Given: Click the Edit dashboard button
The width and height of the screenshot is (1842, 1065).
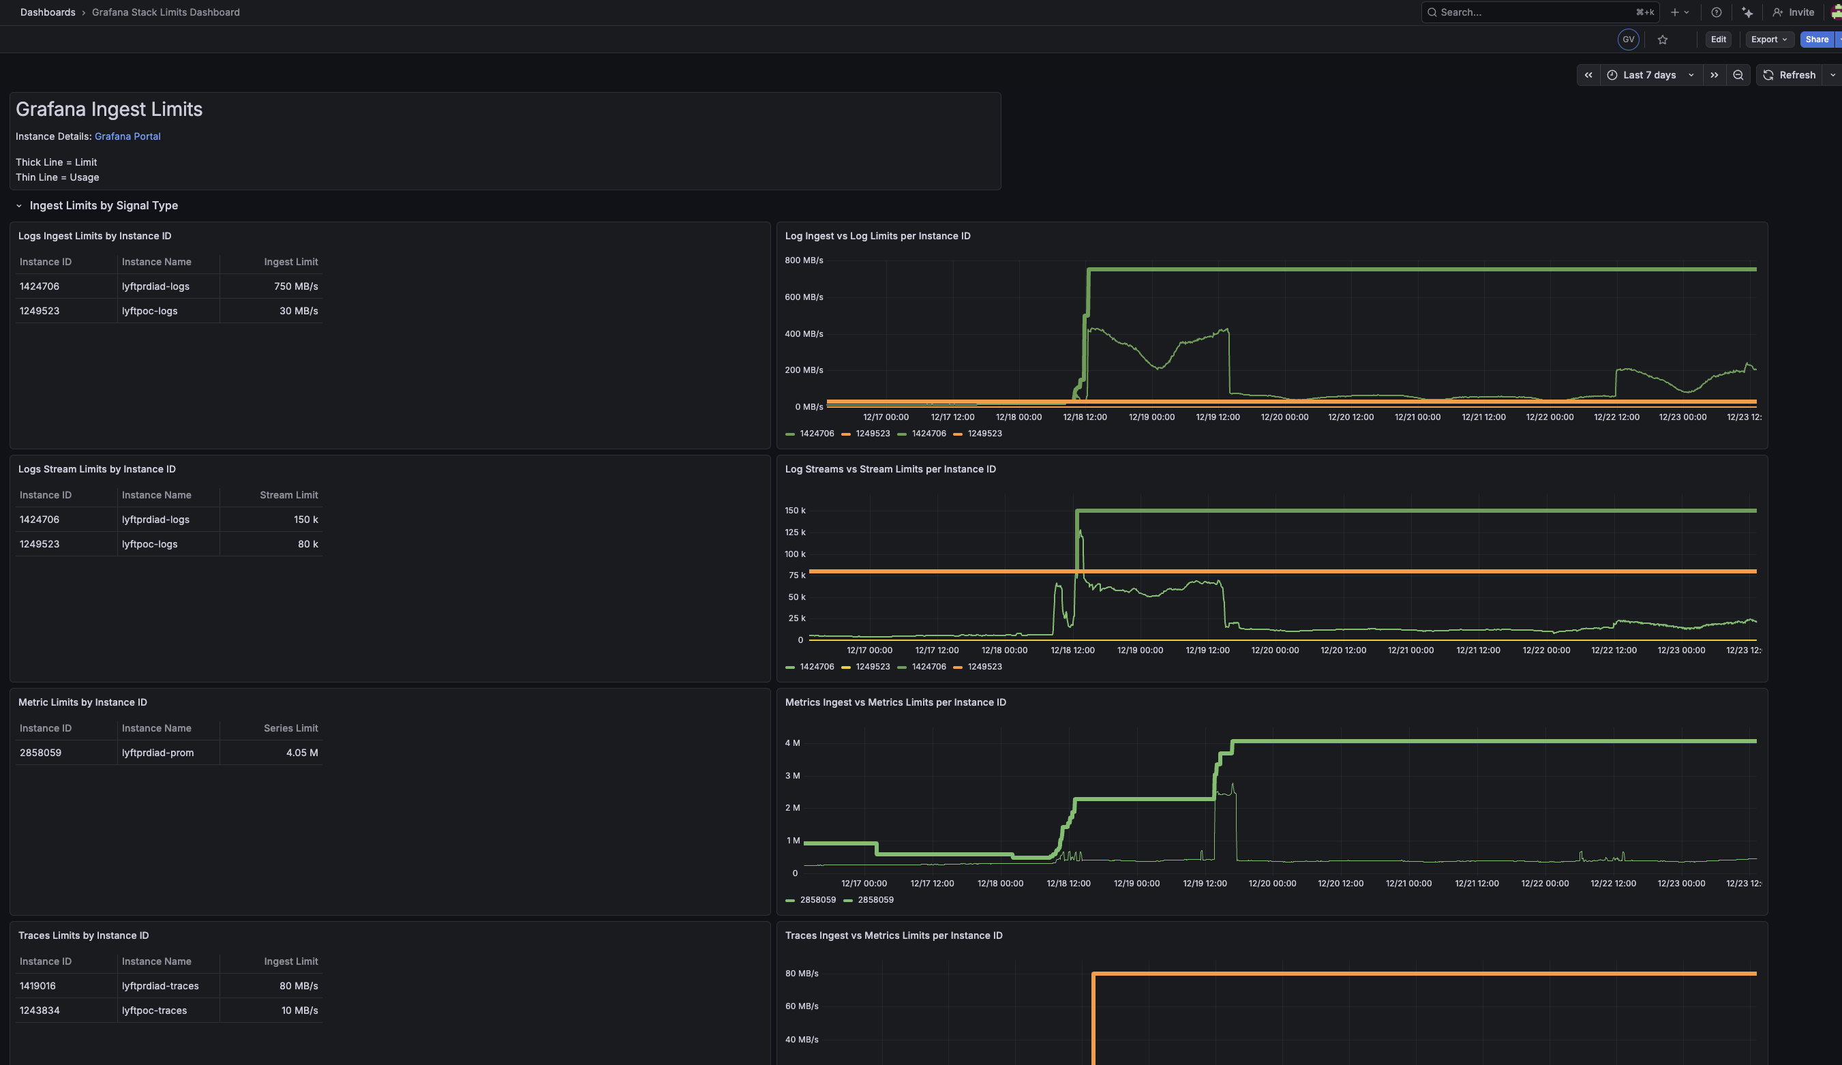Looking at the screenshot, I should pyautogui.click(x=1719, y=40).
